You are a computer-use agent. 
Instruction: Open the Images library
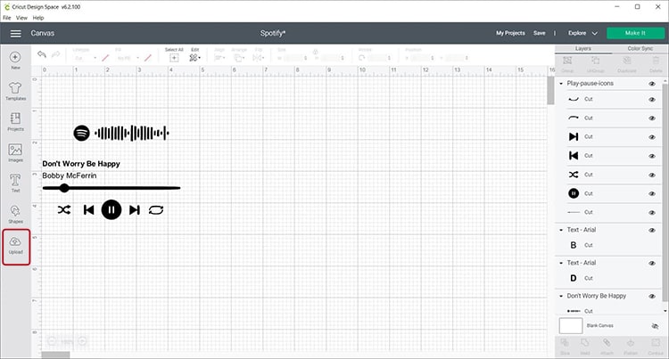pos(15,152)
